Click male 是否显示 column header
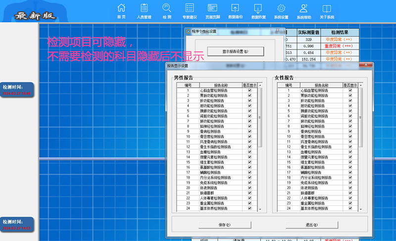This screenshot has width=396, height=241. [250, 85]
